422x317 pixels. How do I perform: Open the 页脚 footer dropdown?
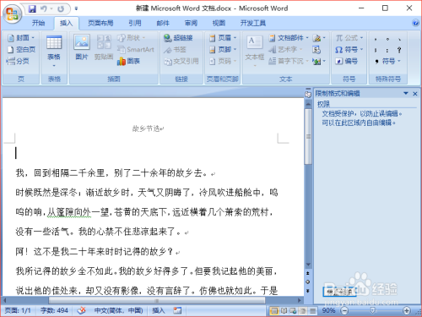coord(223,50)
